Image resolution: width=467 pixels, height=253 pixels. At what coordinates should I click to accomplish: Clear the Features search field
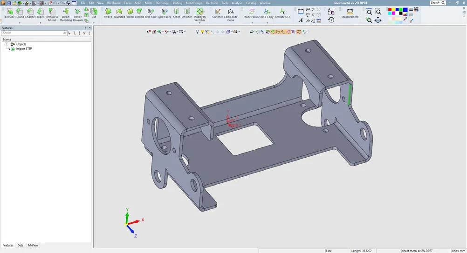coord(64,33)
